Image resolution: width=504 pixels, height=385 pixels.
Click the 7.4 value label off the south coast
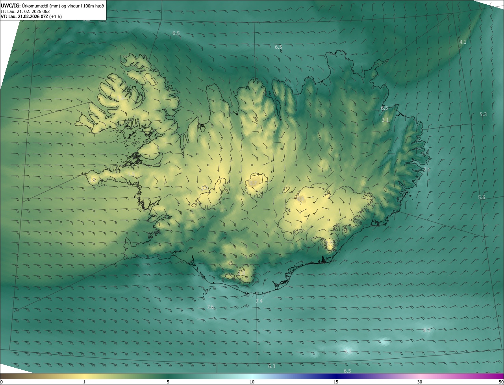click(x=259, y=301)
